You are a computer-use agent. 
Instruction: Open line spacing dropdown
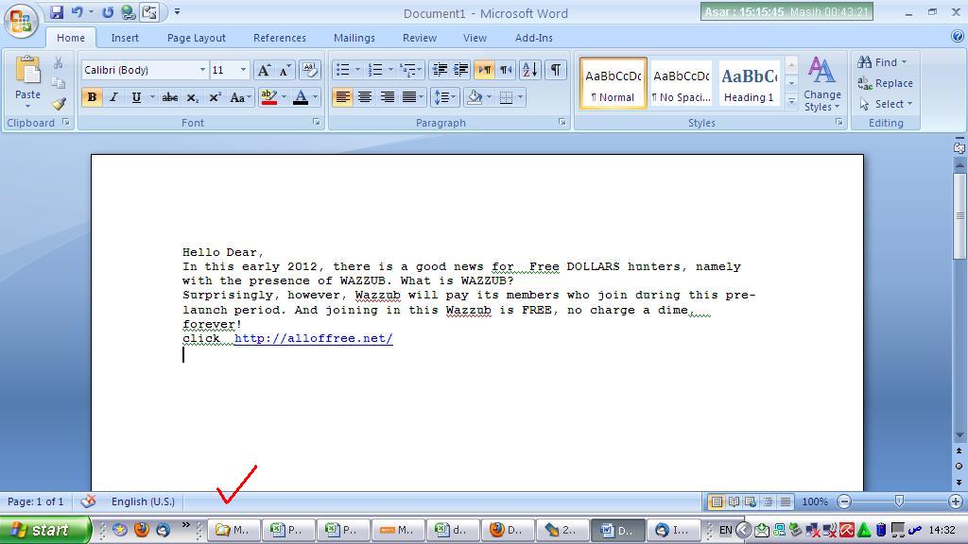click(x=444, y=97)
